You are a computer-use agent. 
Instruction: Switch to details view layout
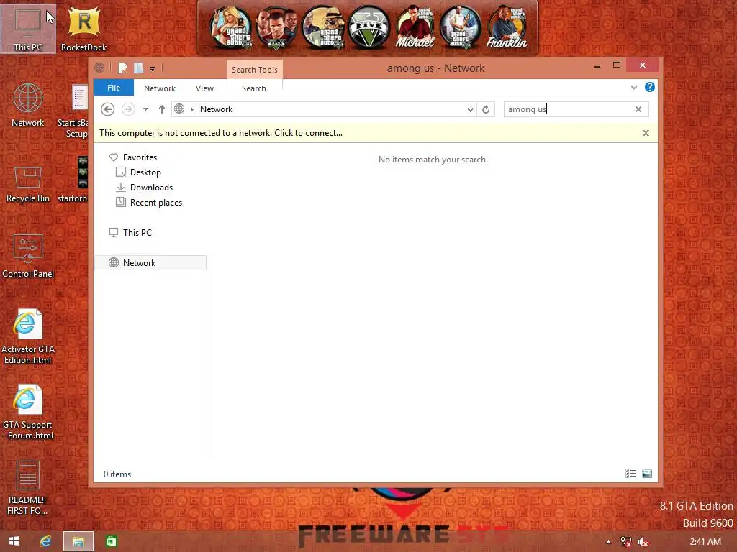[630, 474]
